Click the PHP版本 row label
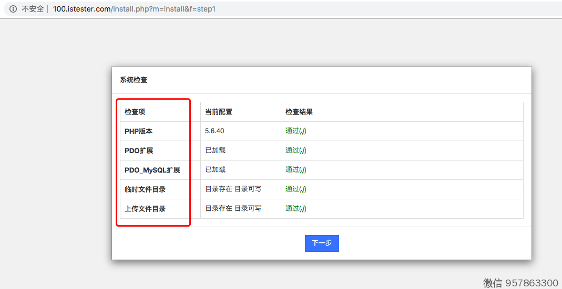The width and height of the screenshot is (562, 289). (x=138, y=131)
